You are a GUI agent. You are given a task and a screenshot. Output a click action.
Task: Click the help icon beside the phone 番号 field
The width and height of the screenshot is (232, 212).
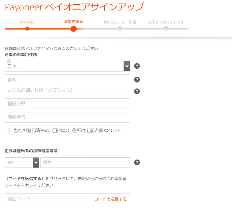click(137, 163)
